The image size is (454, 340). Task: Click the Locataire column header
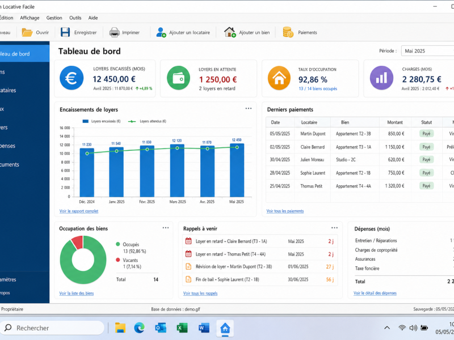[x=309, y=122]
